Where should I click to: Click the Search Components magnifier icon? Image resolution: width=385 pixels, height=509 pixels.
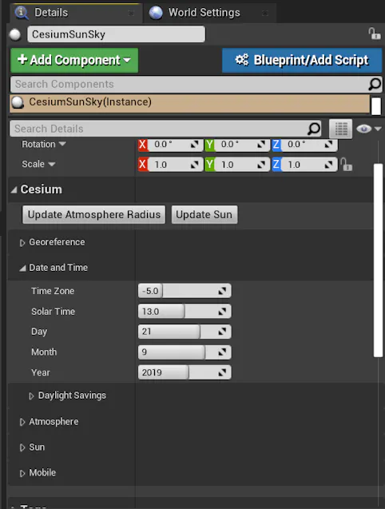click(x=375, y=84)
